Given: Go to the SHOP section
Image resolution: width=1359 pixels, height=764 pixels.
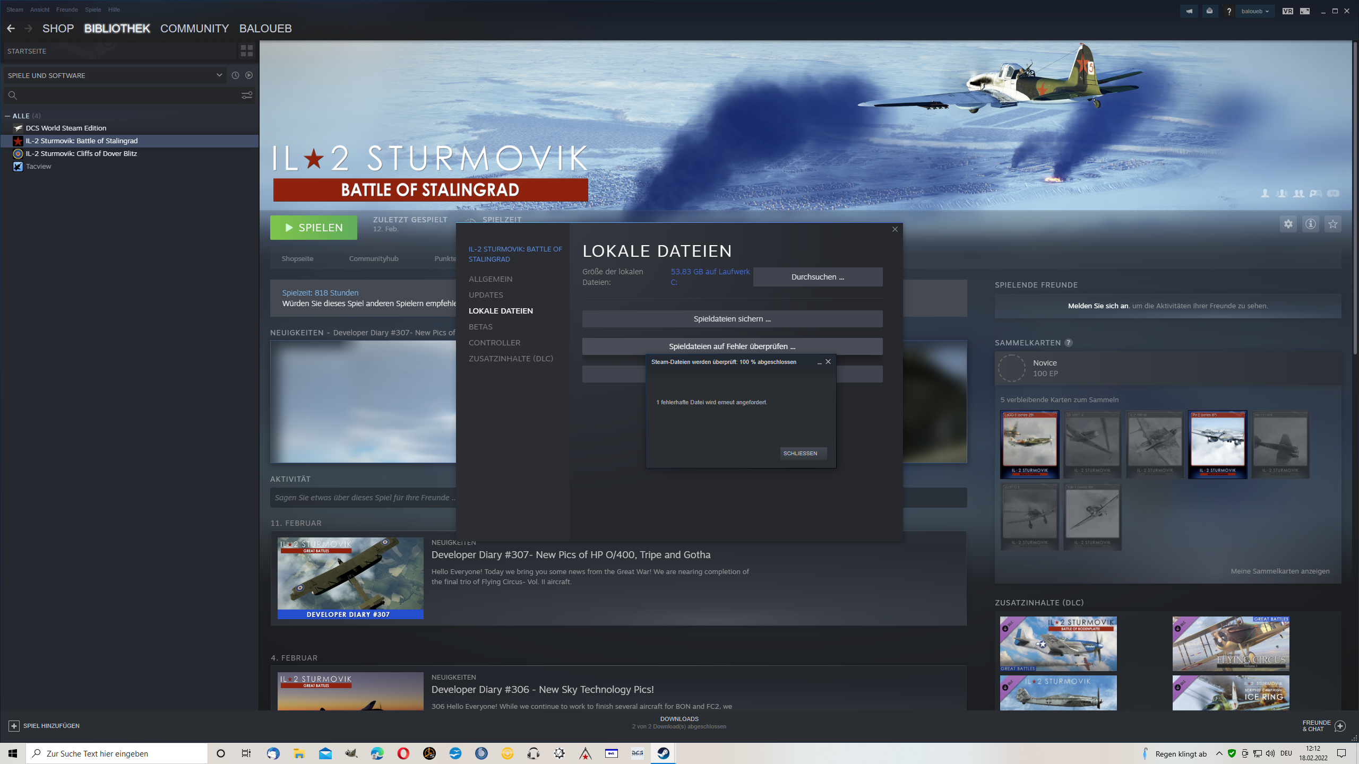Looking at the screenshot, I should 58,29.
